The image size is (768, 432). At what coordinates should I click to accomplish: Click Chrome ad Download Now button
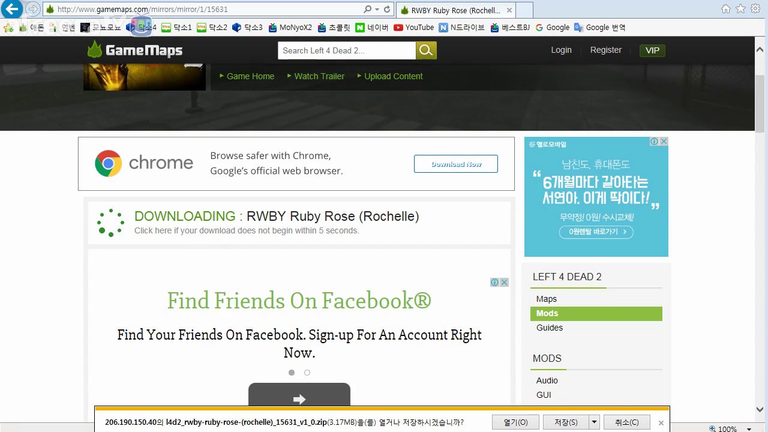[456, 164]
